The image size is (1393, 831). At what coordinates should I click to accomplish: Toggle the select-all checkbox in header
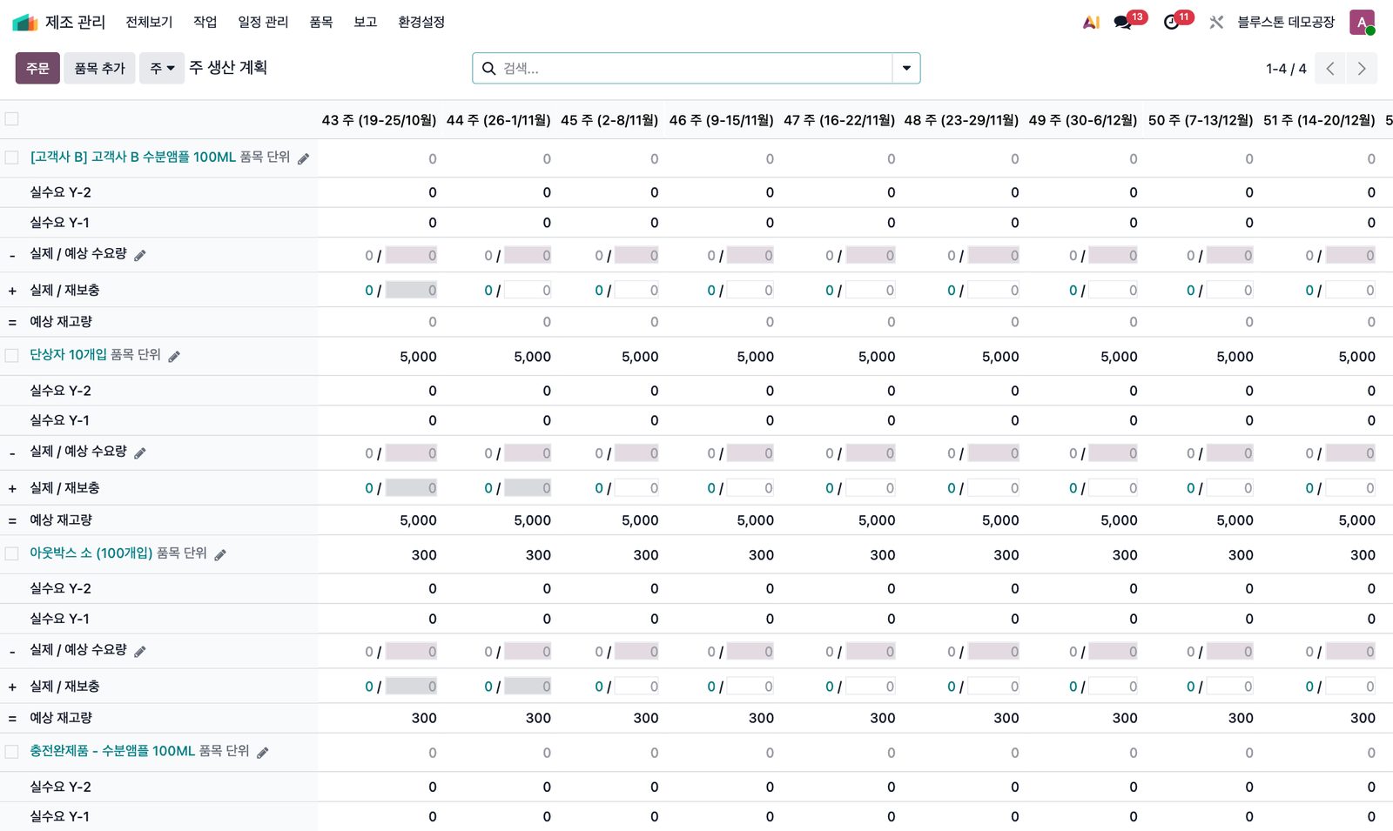coord(12,119)
